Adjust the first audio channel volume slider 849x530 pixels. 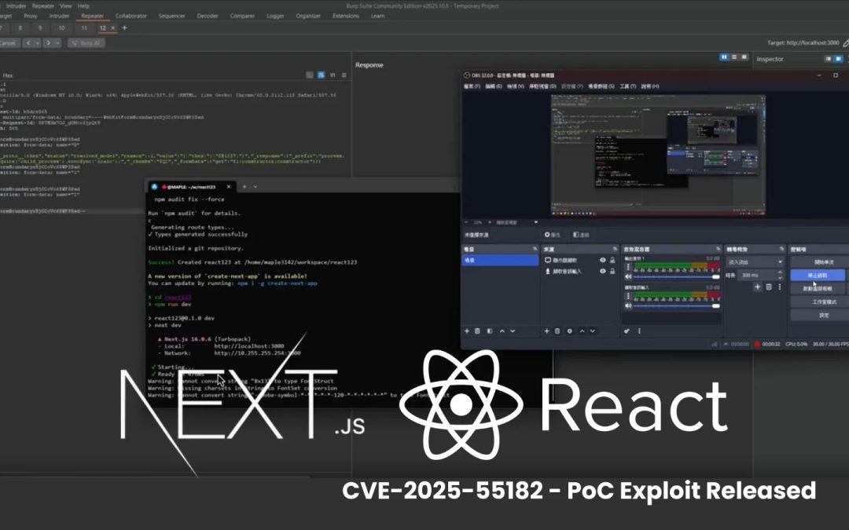point(676,277)
